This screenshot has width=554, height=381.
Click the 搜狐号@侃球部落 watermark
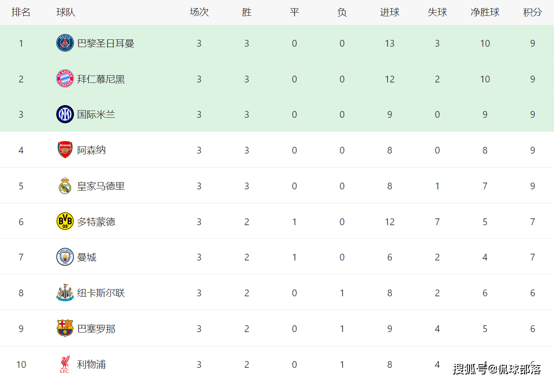click(496, 369)
